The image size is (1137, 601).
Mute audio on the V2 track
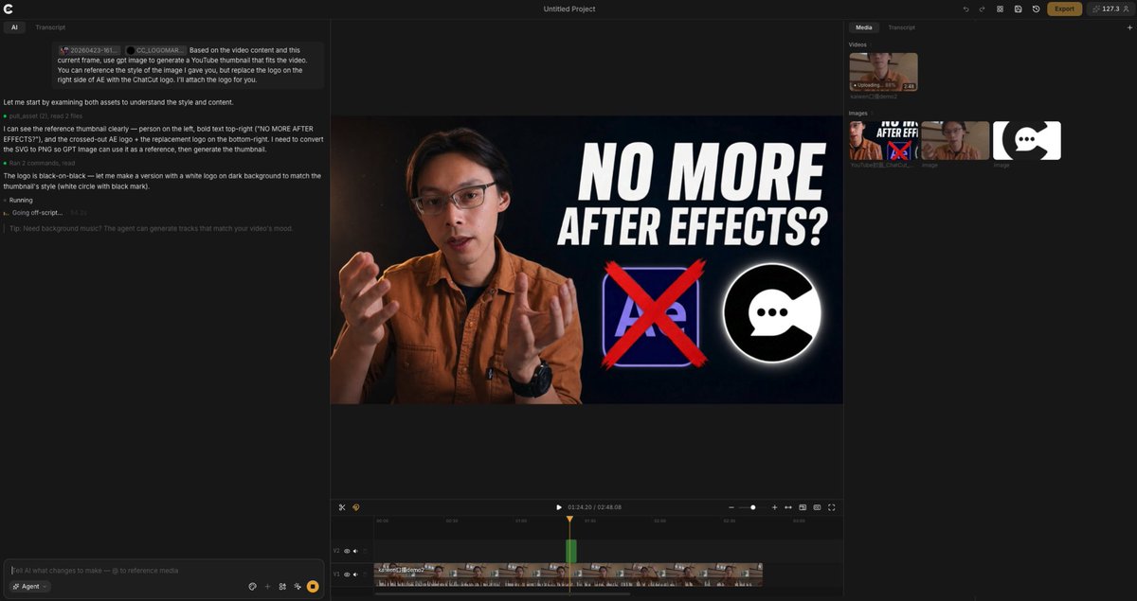click(x=355, y=550)
